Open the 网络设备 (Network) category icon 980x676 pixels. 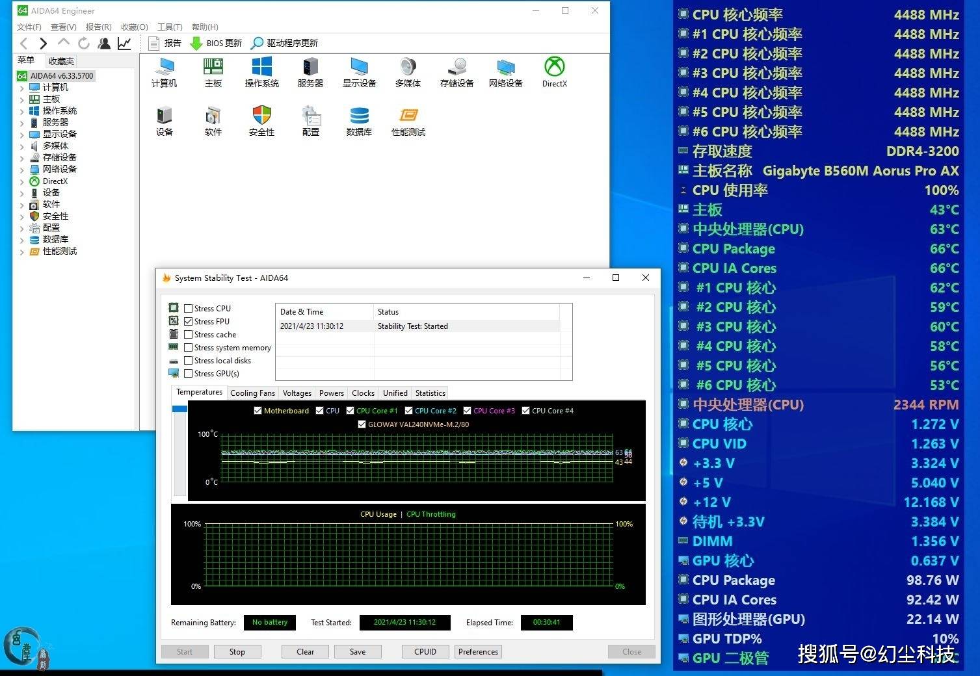(506, 72)
